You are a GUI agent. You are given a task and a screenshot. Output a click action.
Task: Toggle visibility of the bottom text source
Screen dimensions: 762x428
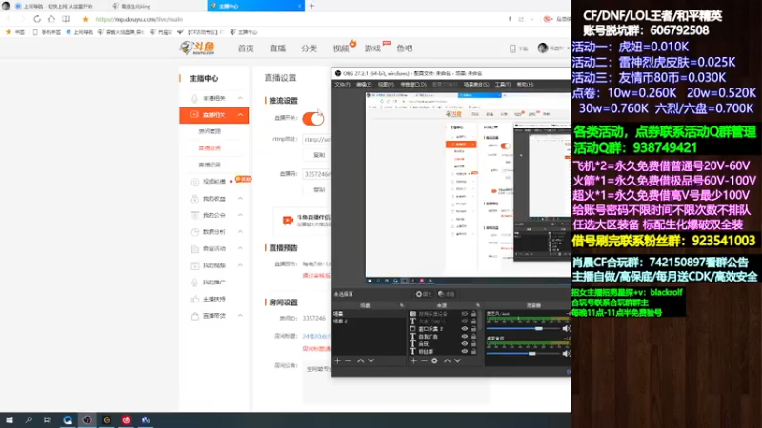coord(464,351)
